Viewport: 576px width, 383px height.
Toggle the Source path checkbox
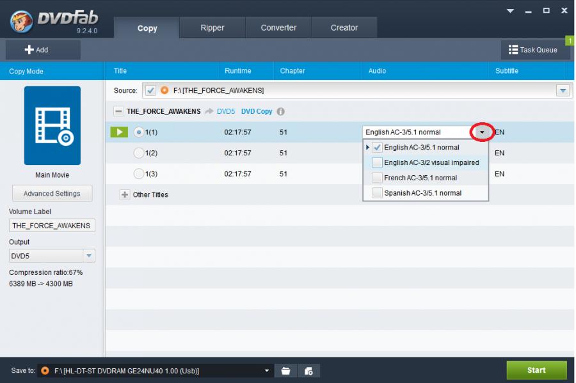point(150,91)
